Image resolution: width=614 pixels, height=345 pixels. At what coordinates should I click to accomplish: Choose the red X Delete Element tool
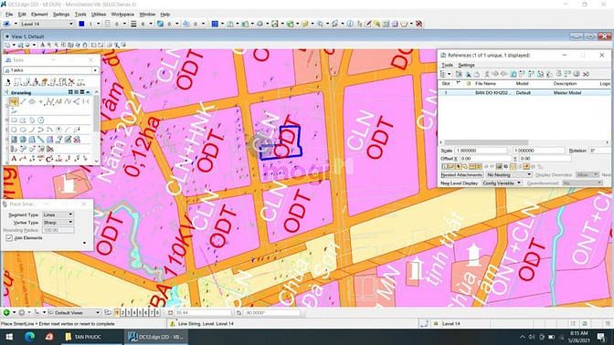pos(71,82)
